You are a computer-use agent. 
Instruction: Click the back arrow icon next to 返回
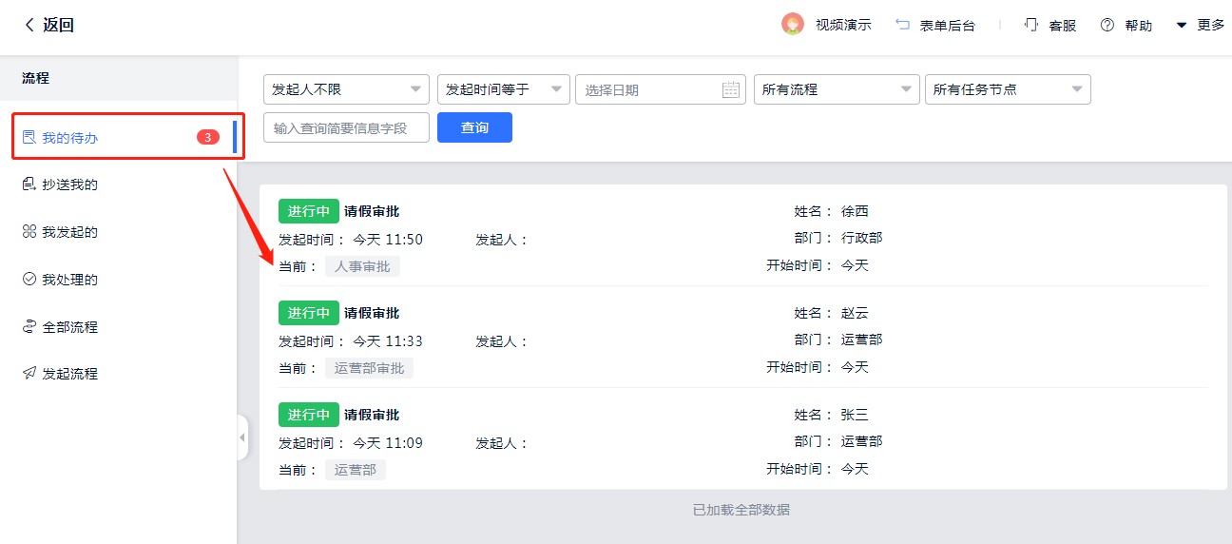click(x=29, y=25)
